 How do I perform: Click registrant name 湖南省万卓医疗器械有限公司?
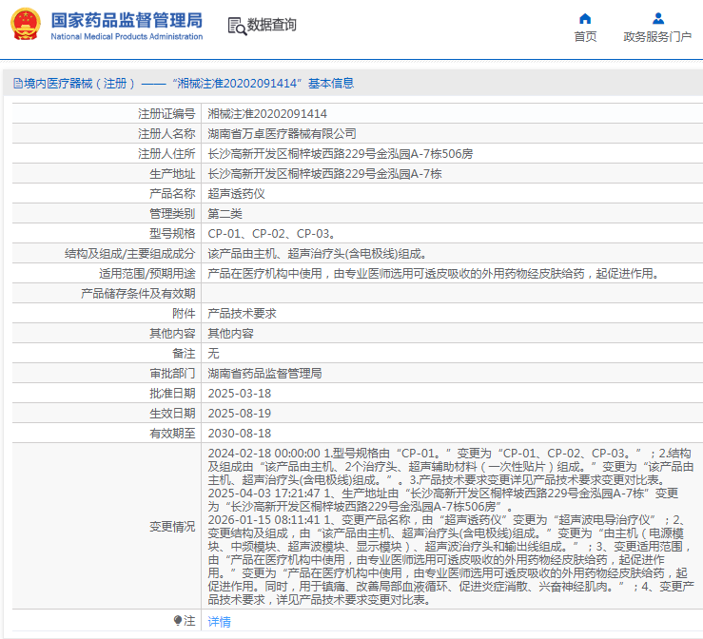point(282,133)
